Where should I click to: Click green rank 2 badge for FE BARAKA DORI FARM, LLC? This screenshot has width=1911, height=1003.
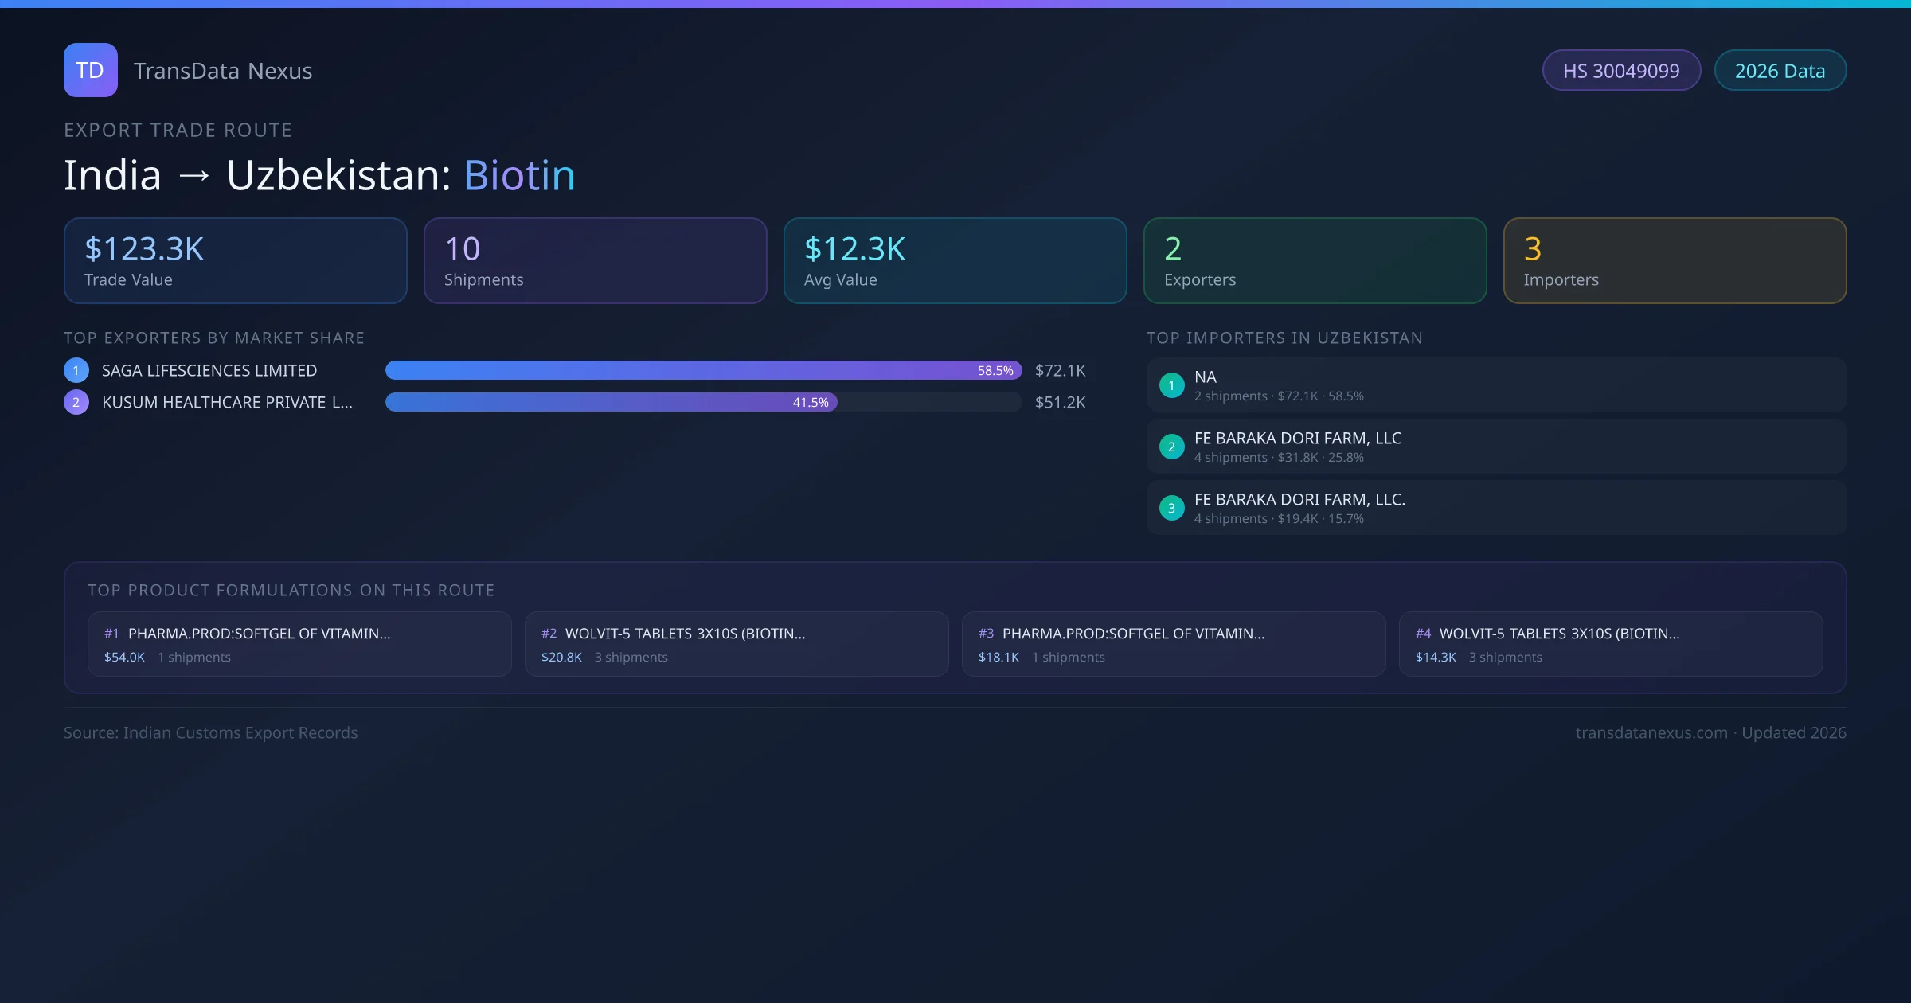click(1171, 447)
